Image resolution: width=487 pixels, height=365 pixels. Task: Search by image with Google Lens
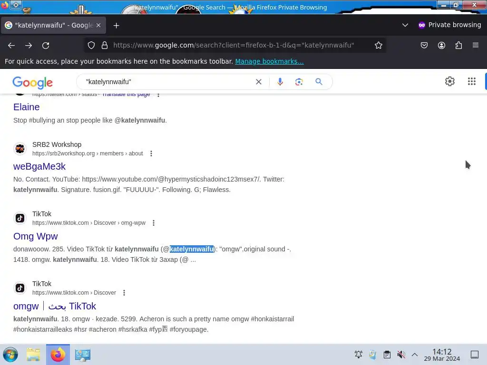point(299,82)
